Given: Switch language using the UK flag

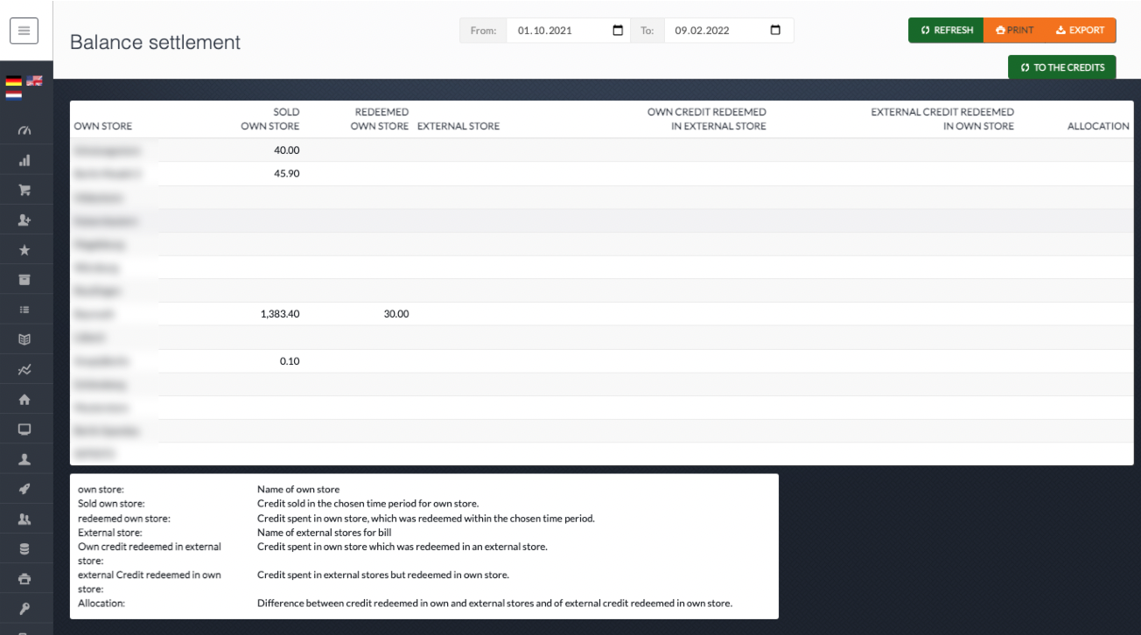Looking at the screenshot, I should (34, 80).
